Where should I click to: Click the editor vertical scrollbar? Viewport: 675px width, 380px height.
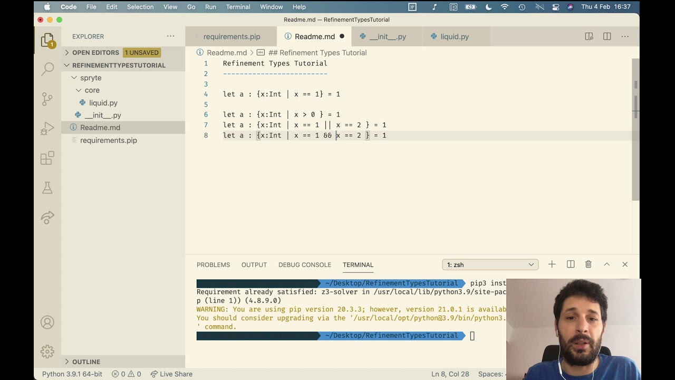[635, 129]
